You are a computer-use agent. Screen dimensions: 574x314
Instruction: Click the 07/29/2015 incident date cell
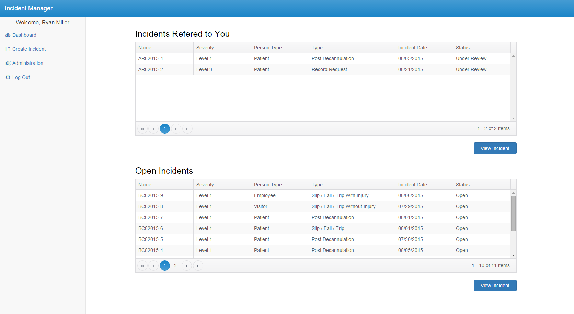(424, 206)
